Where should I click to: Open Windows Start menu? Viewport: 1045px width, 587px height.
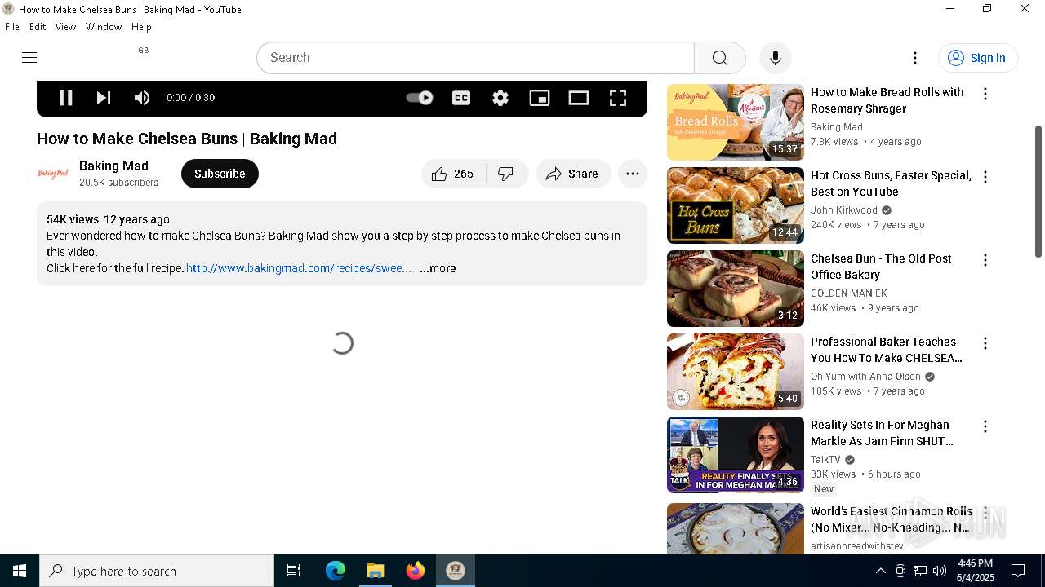[20, 571]
